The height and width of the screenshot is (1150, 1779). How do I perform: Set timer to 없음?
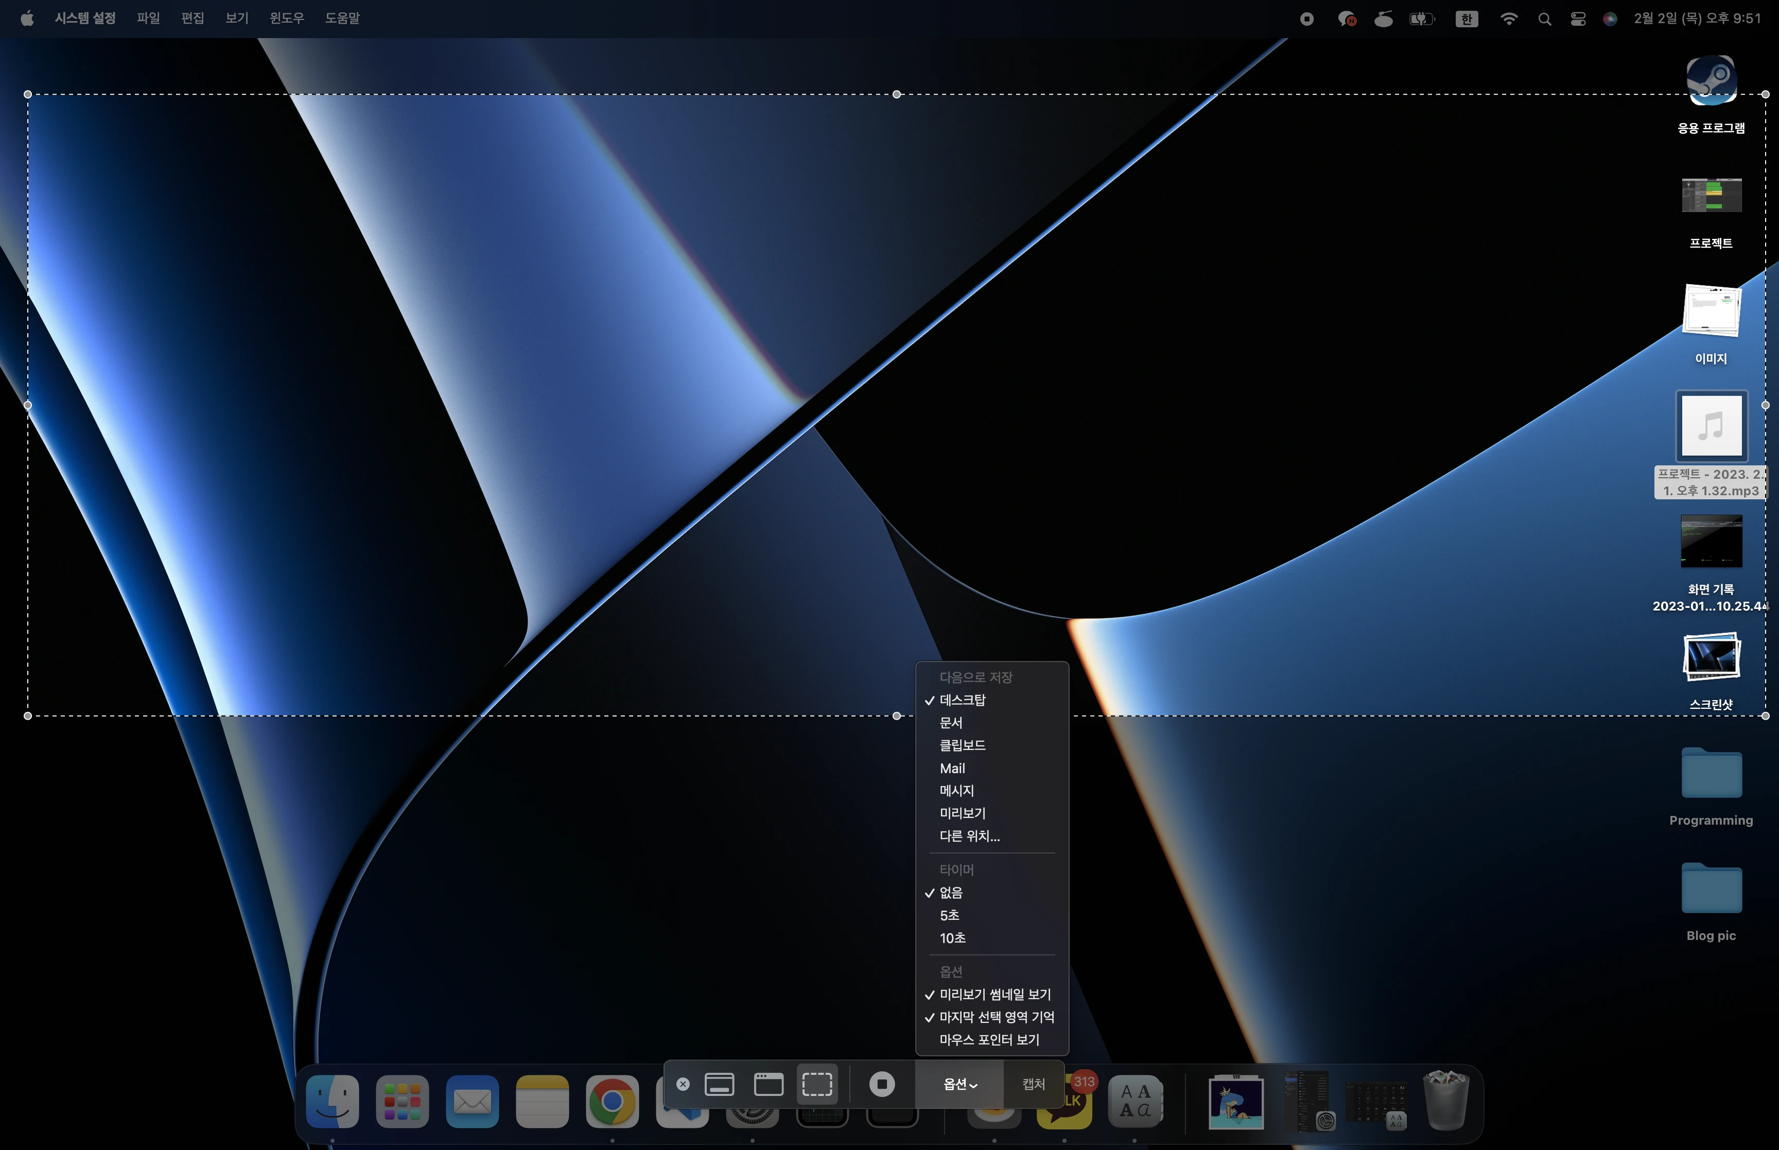point(992,893)
